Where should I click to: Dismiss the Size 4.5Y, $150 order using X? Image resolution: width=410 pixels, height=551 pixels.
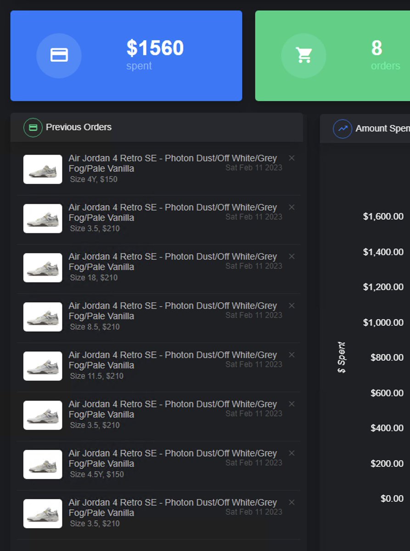292,453
